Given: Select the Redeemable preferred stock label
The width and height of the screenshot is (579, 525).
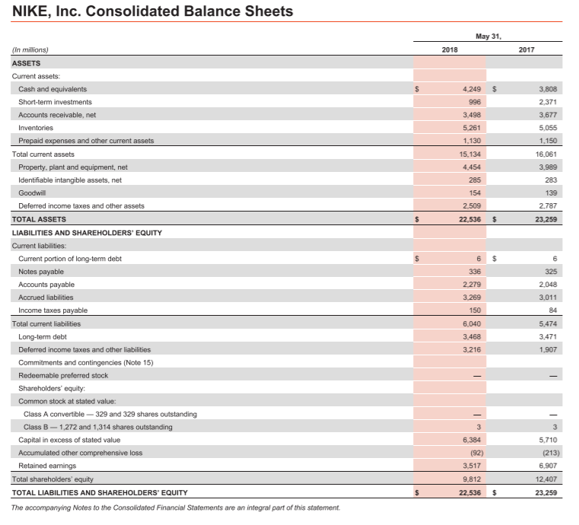Looking at the screenshot, I should coord(63,375).
